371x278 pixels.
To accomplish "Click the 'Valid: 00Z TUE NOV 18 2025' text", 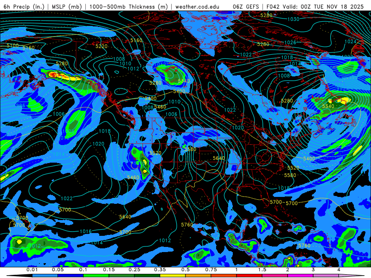I will point(323,6).
